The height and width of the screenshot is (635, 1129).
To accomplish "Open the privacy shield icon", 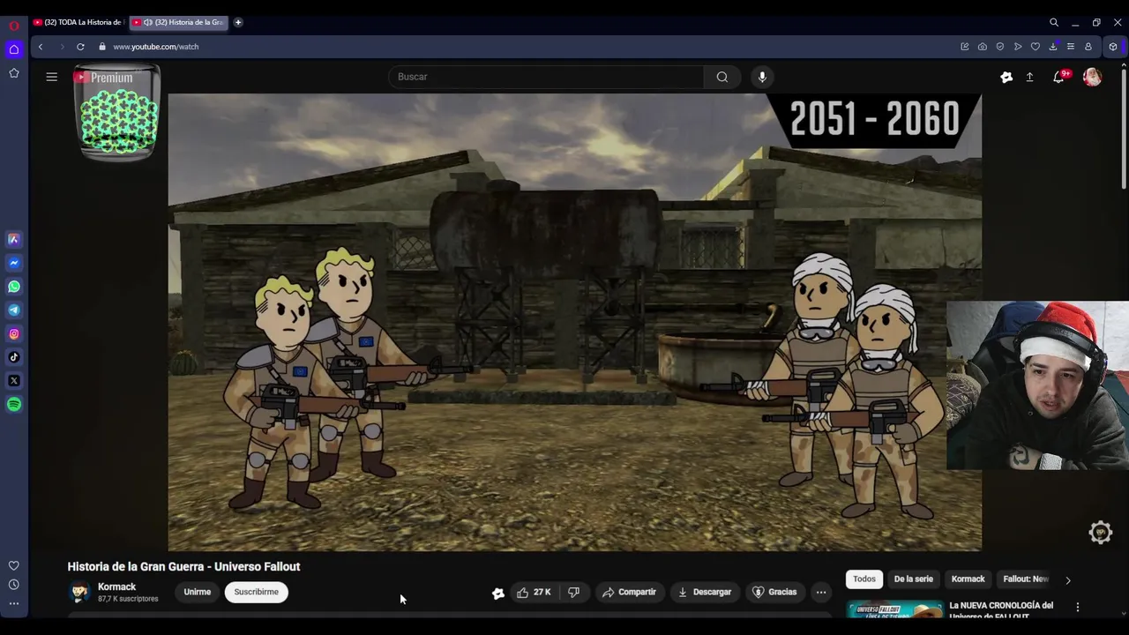I will (x=1000, y=47).
